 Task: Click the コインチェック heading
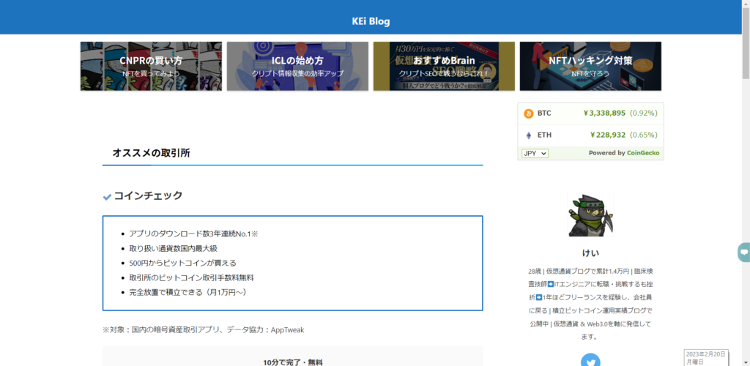[x=148, y=196]
